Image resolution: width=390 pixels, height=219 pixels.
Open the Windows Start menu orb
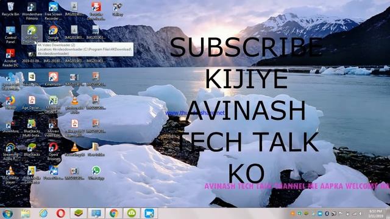[7, 214]
